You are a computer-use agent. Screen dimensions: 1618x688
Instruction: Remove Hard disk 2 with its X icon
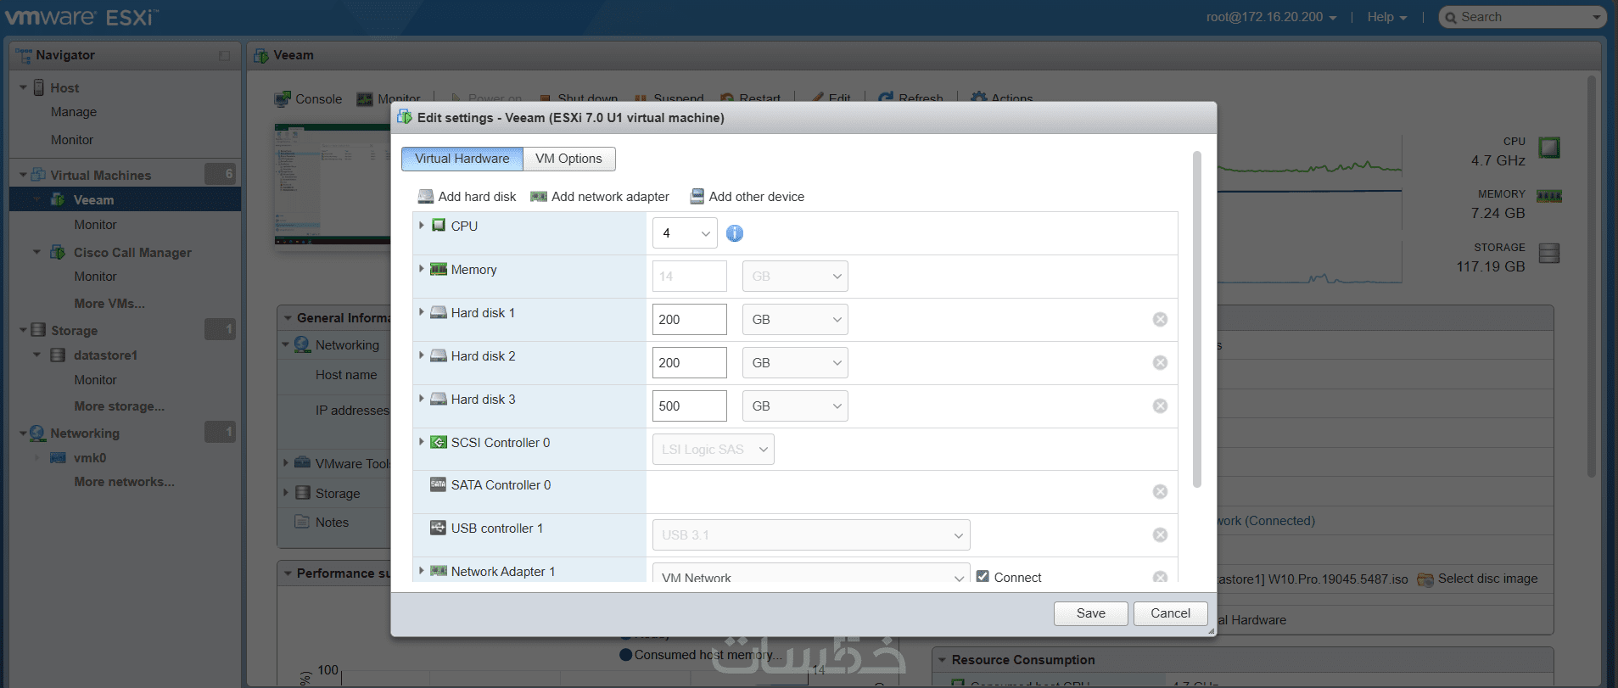[1160, 363]
